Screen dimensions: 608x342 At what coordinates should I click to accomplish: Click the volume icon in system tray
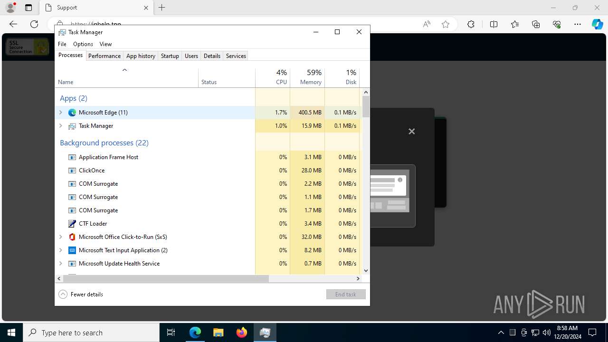pyautogui.click(x=547, y=332)
